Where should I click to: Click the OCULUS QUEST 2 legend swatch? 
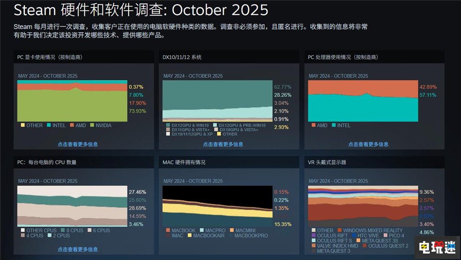point(365,246)
